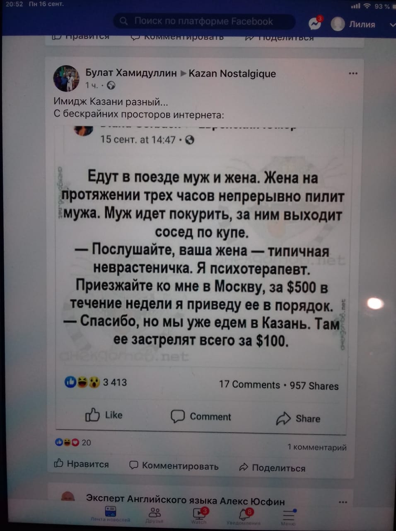Viewport: 396px width, 531px height.
Task: Open options menu for Алекс Юсфин post
Action: click(x=343, y=502)
